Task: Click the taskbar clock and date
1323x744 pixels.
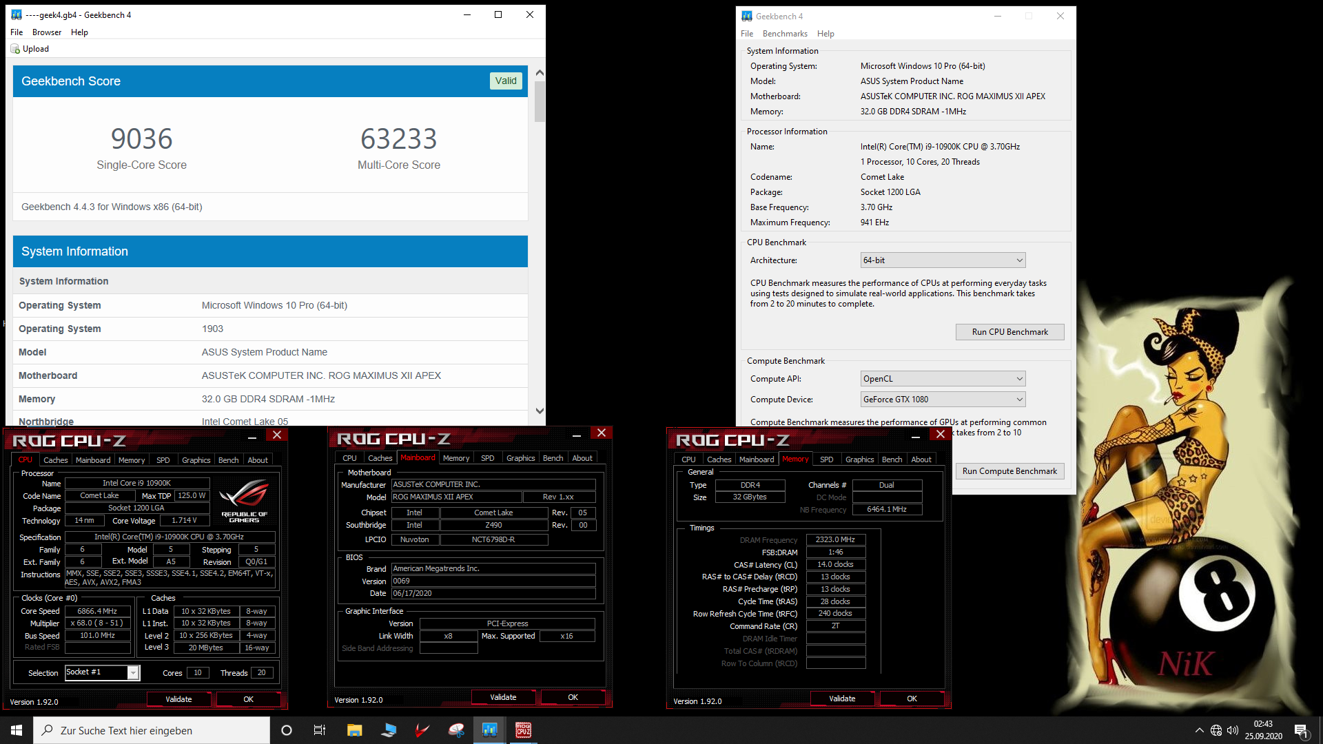Action: pos(1263,730)
